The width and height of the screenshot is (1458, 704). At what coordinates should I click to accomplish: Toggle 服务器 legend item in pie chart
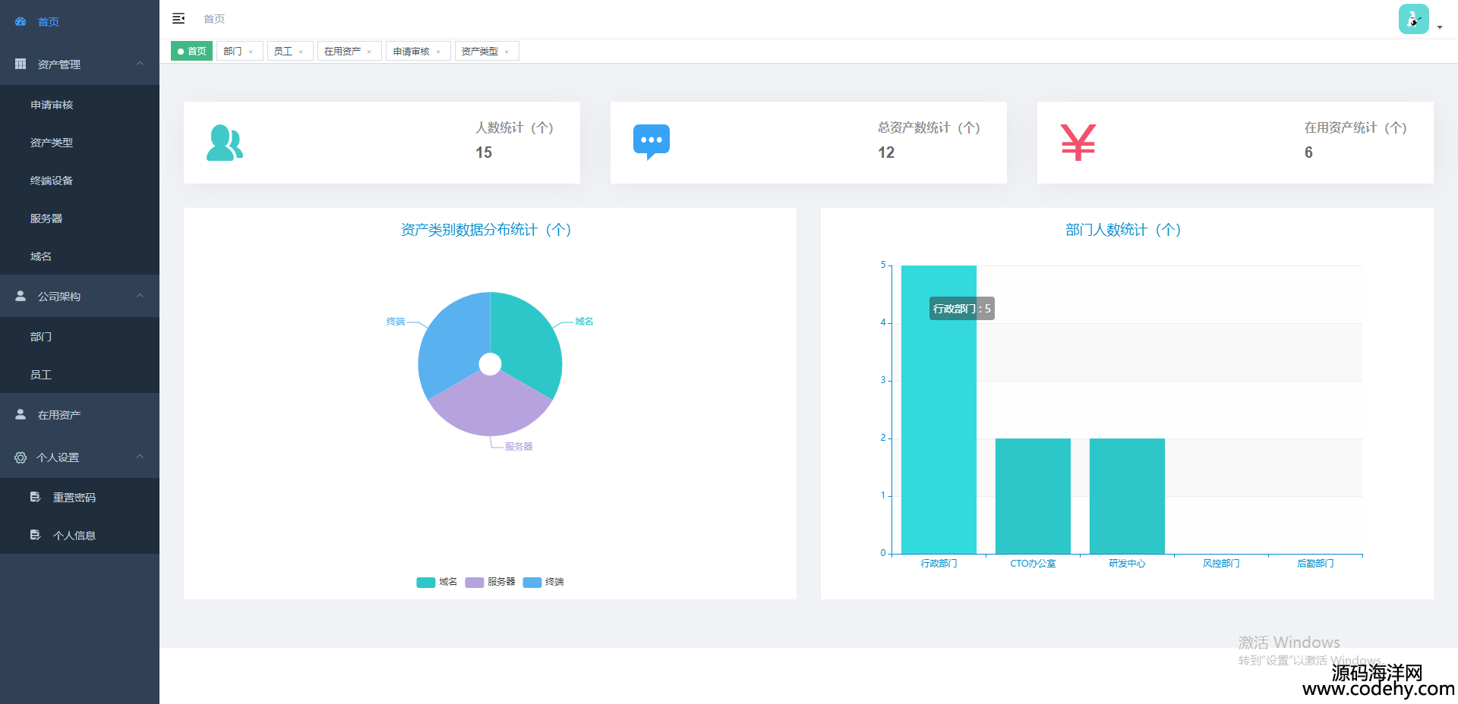pyautogui.click(x=490, y=582)
